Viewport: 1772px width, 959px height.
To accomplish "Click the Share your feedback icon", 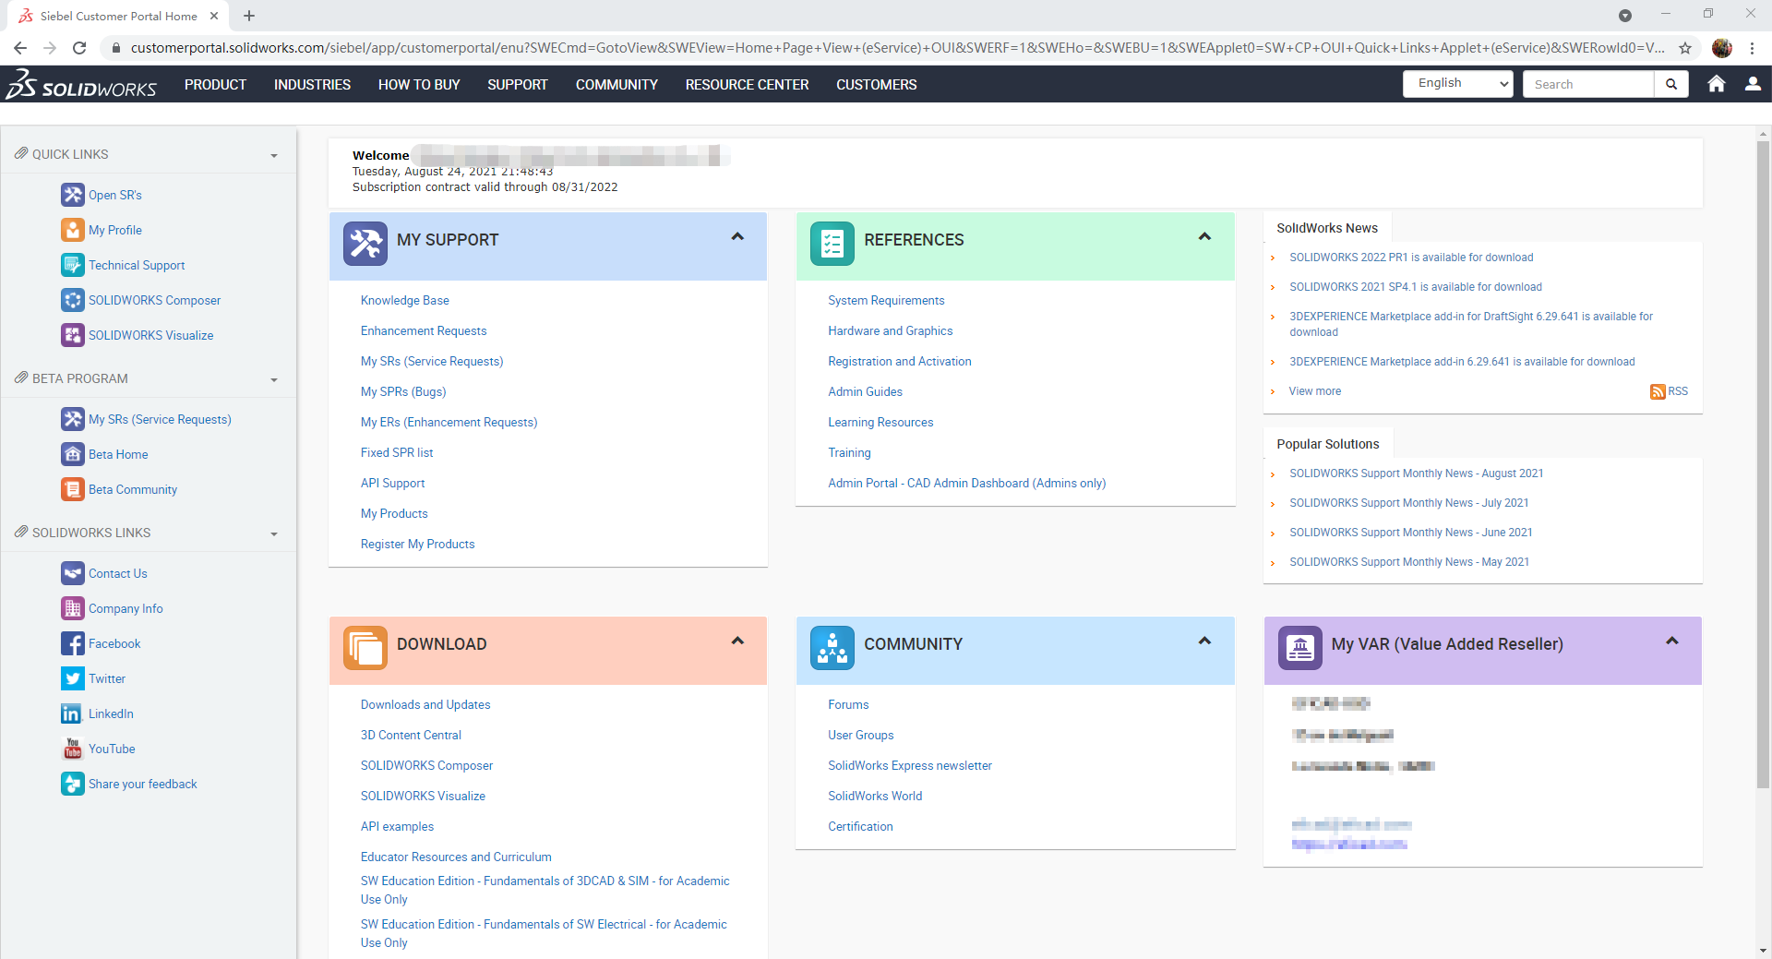I will 72,784.
